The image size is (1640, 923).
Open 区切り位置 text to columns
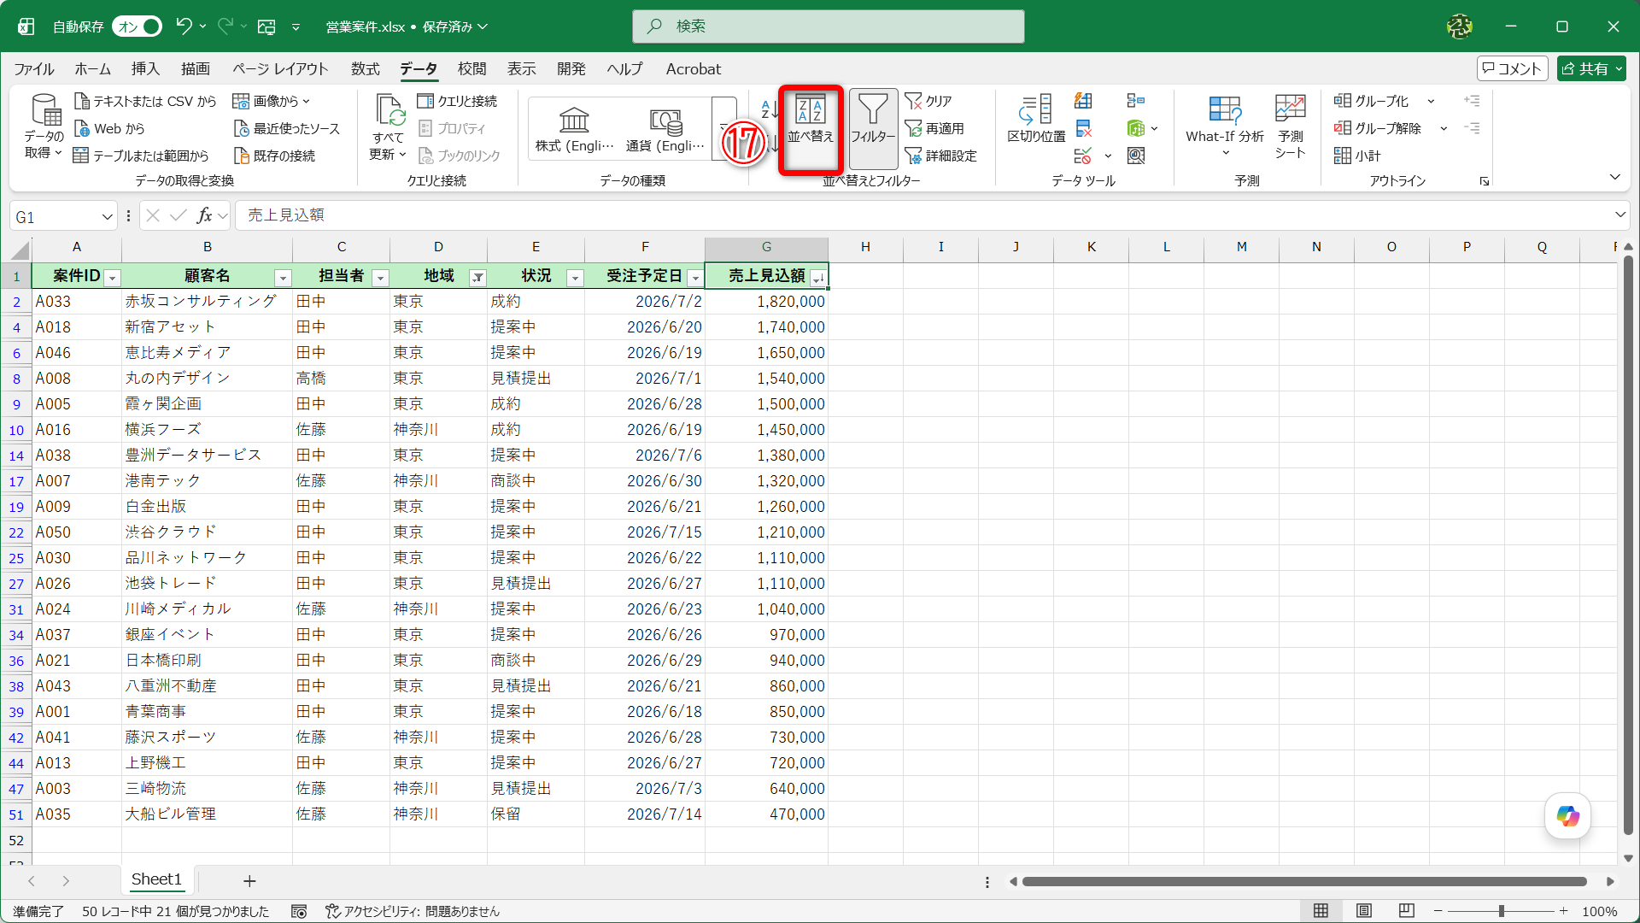(1036, 119)
